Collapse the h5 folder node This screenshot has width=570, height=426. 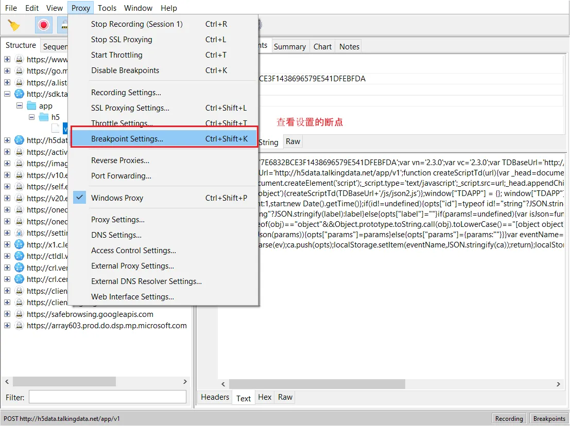coord(32,117)
